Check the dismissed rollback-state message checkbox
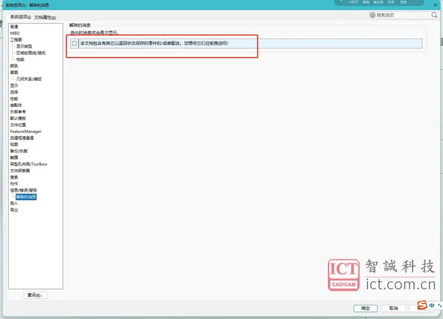This screenshot has width=443, height=319. point(74,43)
